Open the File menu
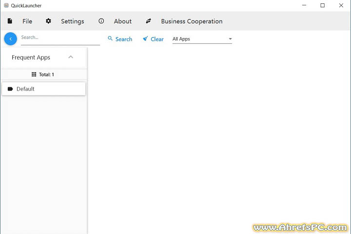 pos(27,21)
